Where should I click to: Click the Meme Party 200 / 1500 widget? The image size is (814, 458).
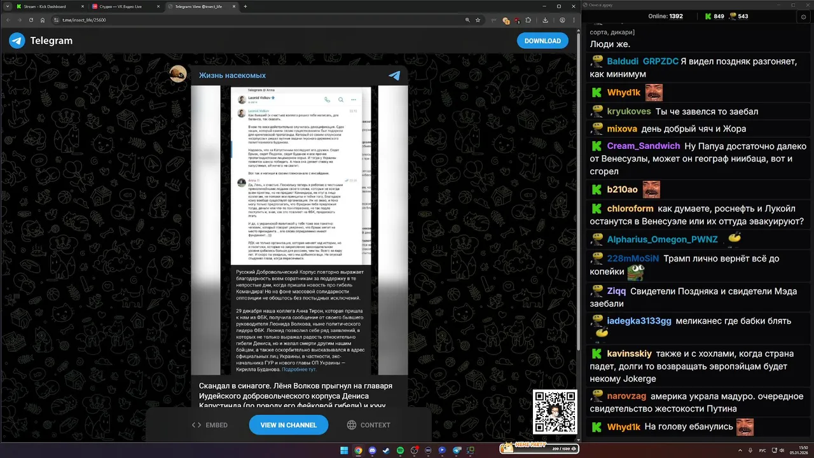pos(539,448)
